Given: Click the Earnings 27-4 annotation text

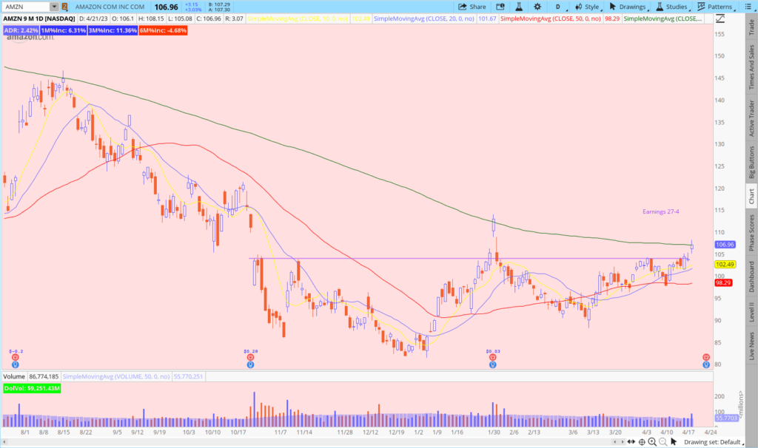Looking at the screenshot, I should click(660, 211).
